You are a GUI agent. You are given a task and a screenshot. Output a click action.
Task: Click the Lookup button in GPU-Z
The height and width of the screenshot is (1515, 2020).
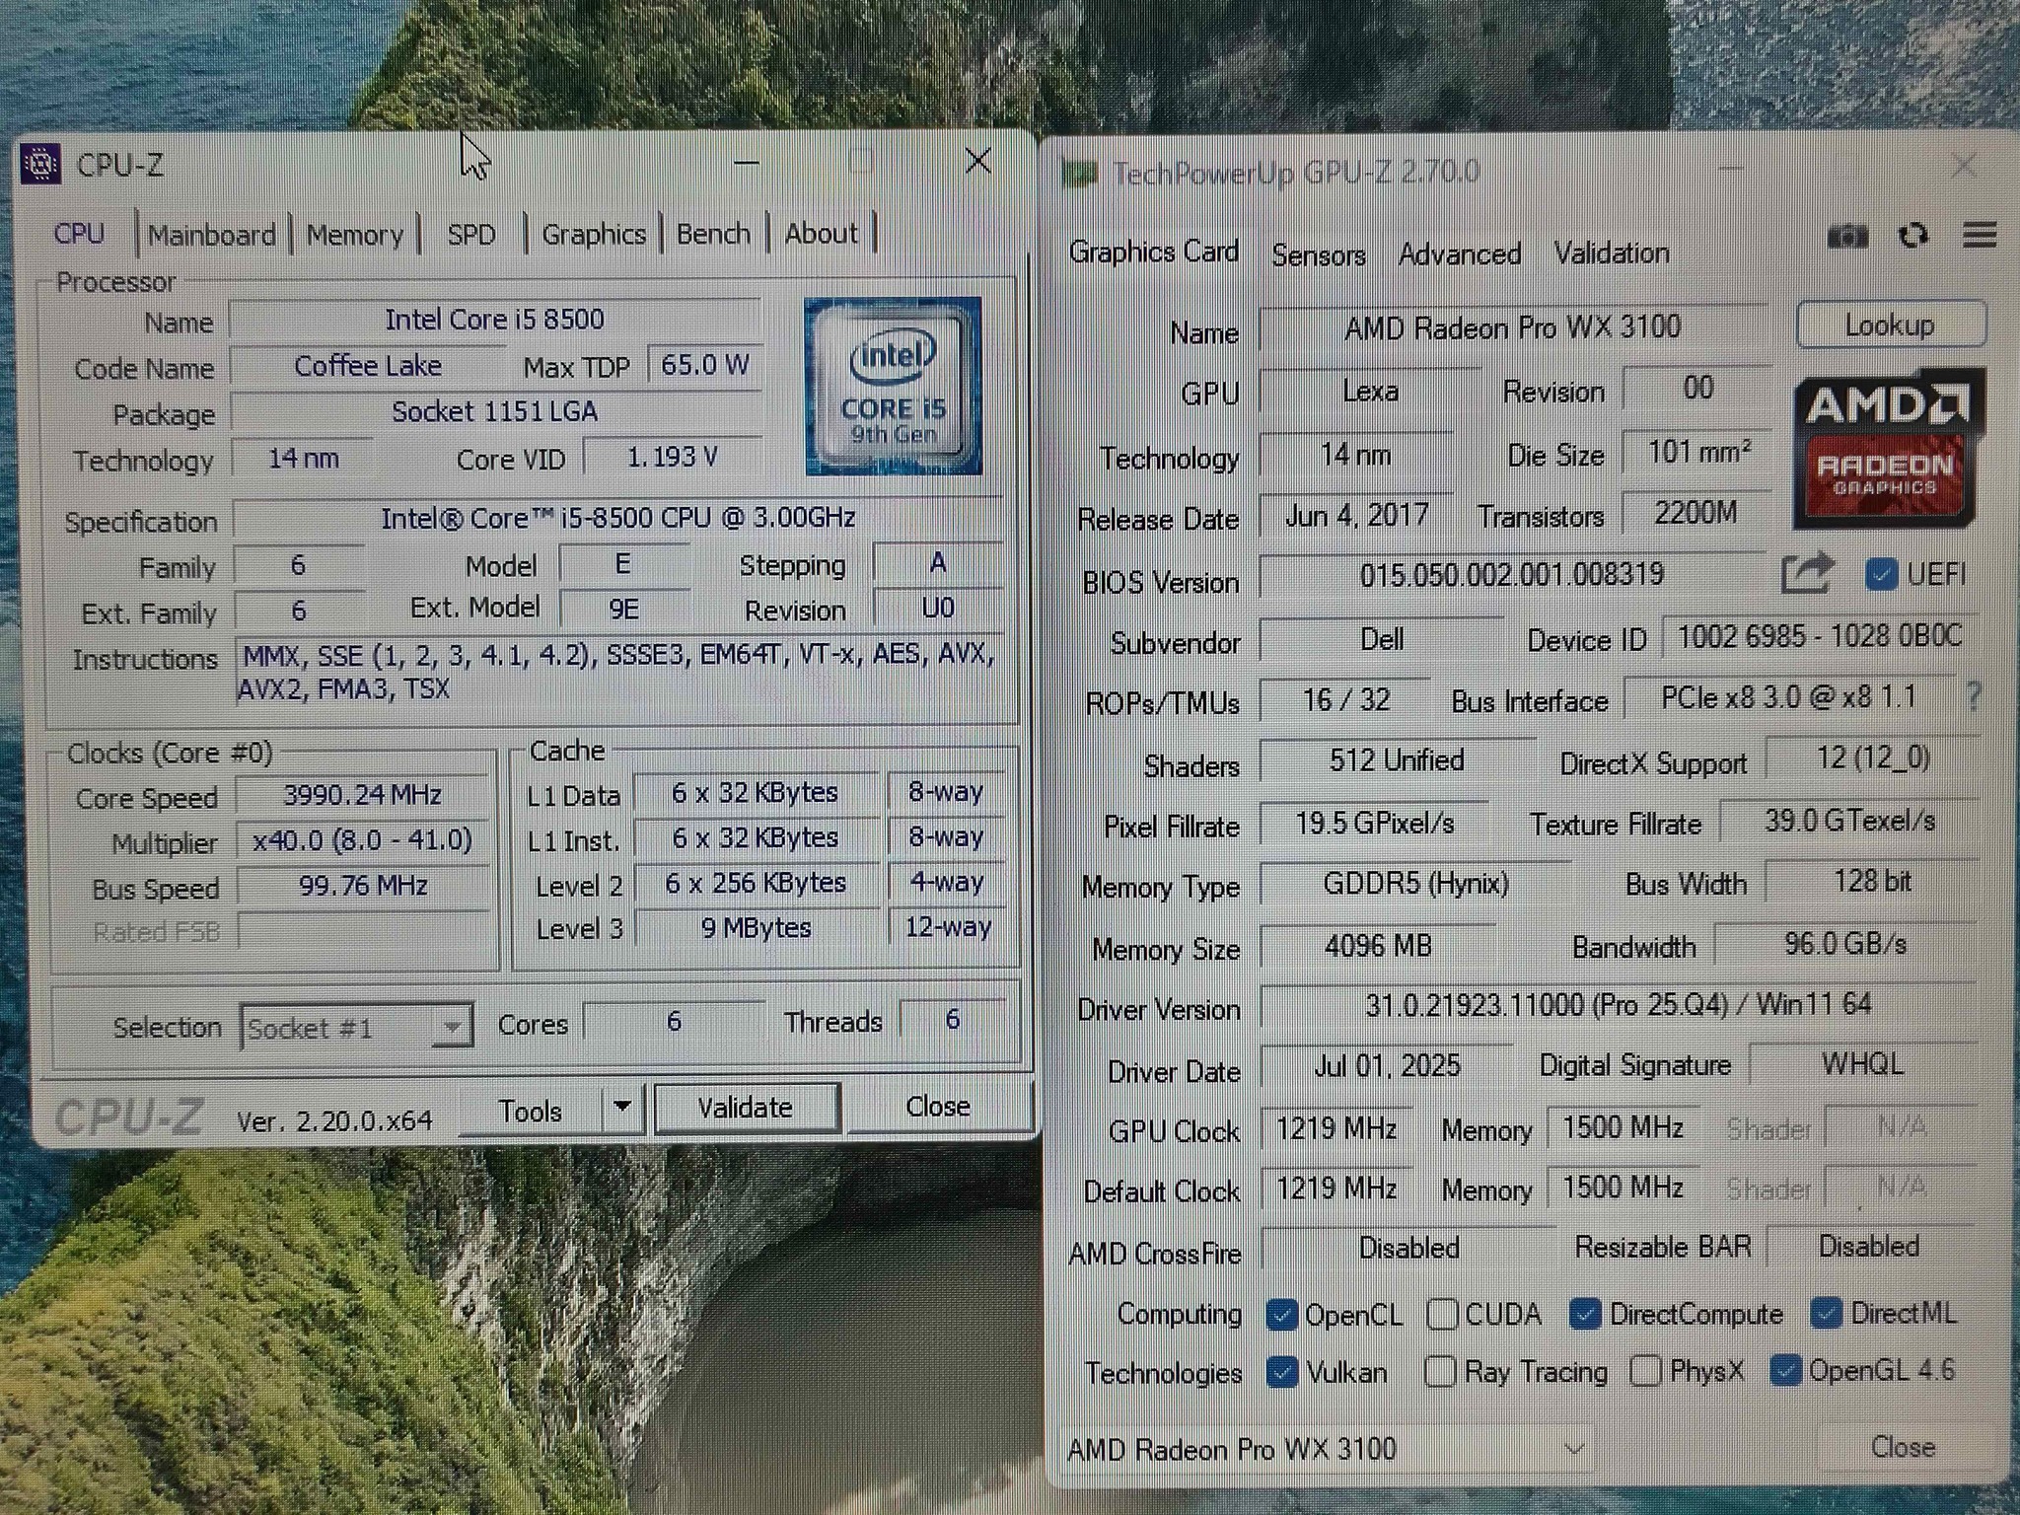click(1891, 325)
